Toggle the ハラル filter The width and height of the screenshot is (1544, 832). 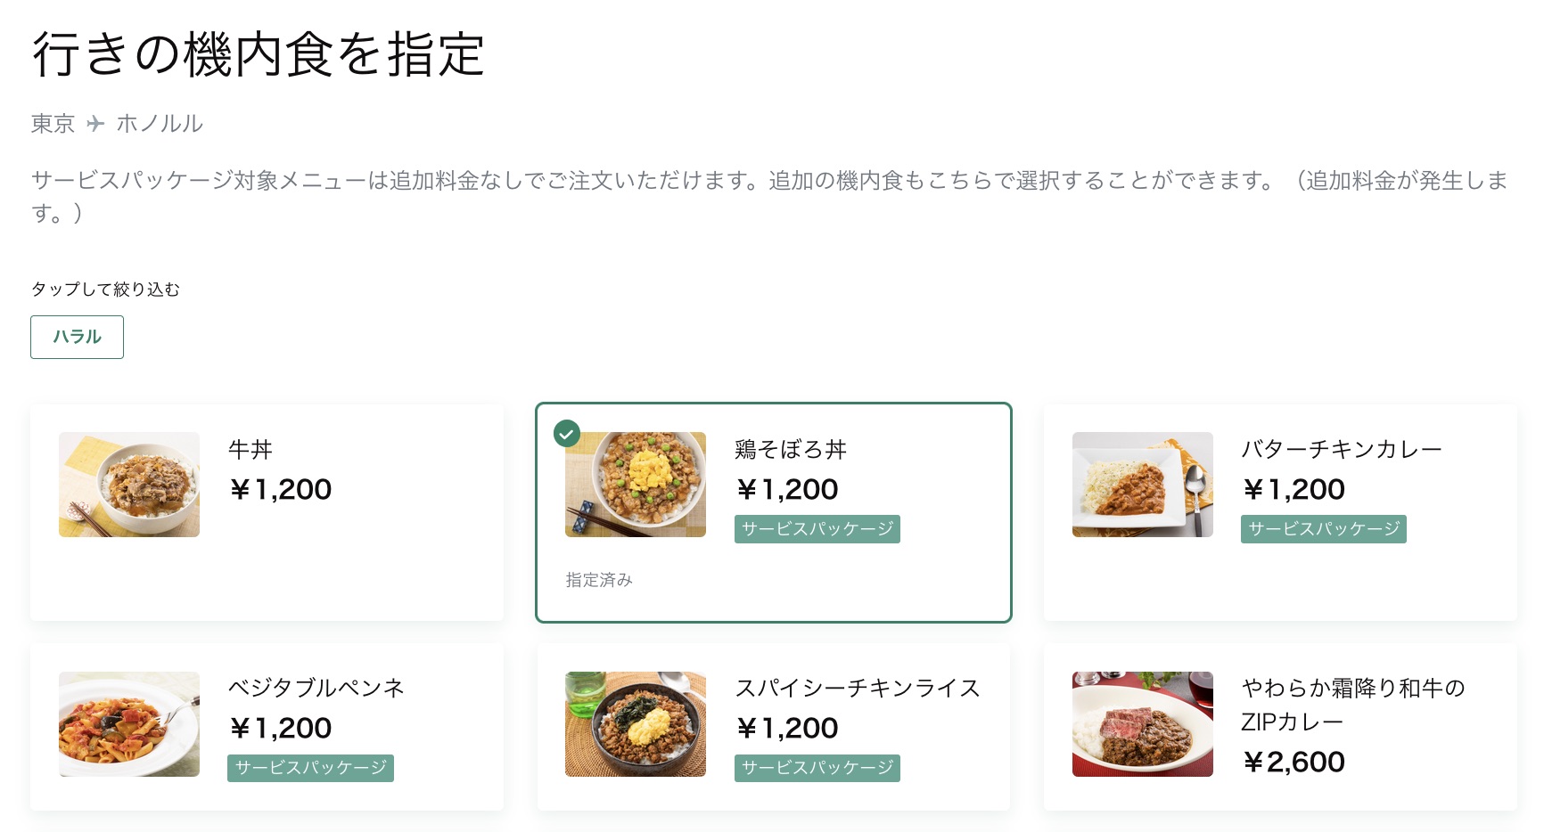77,337
